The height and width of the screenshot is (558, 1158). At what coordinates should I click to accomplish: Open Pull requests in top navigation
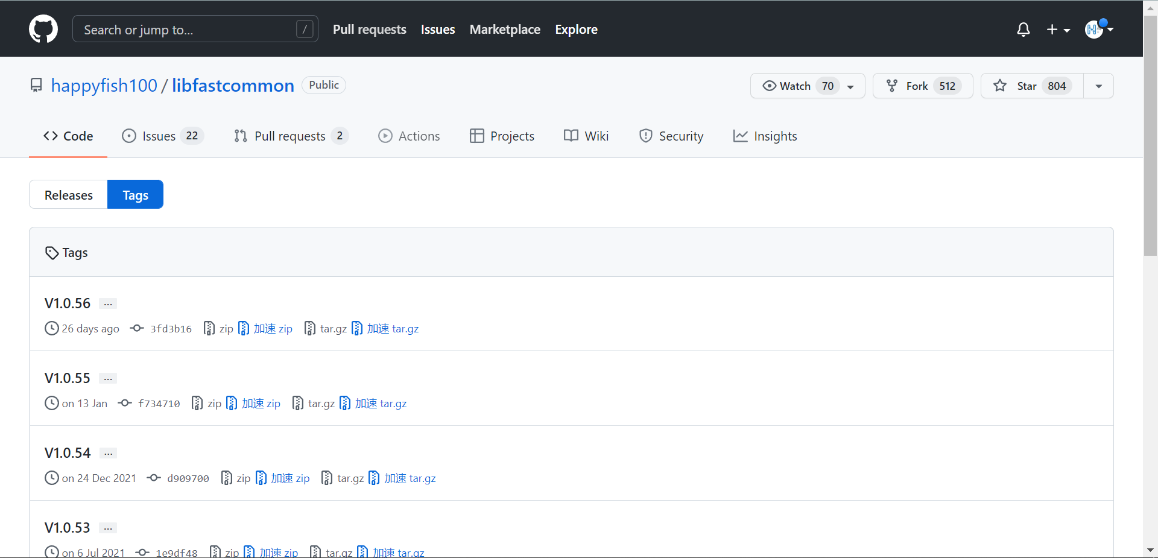click(370, 29)
